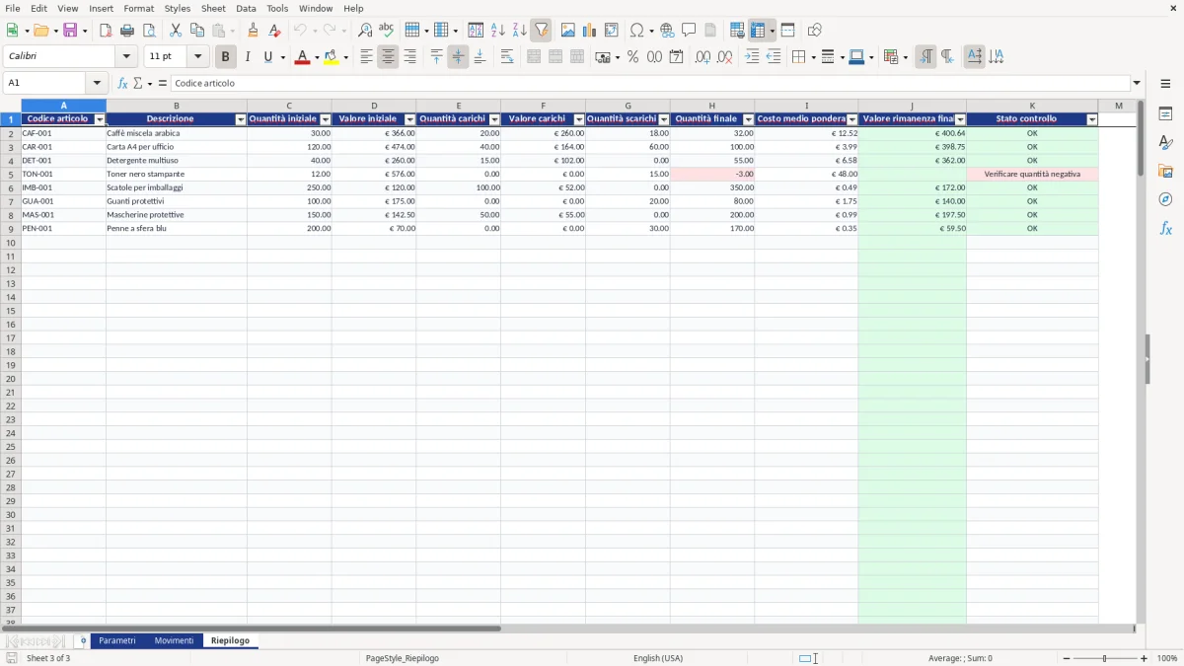Screen dimensions: 1184x666
Task: Open Name Box dropdown arrow
Action: (x=97, y=84)
